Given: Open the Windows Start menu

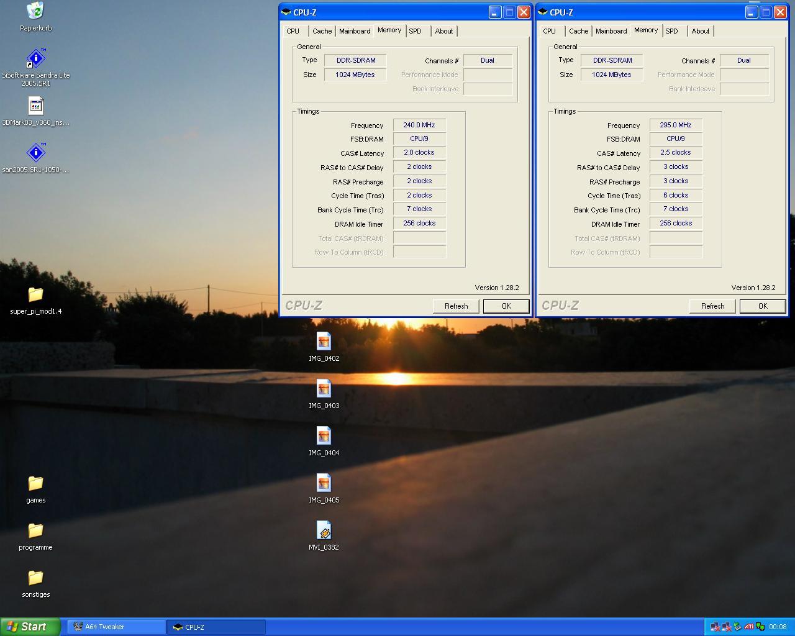Looking at the screenshot, I should click(30, 627).
